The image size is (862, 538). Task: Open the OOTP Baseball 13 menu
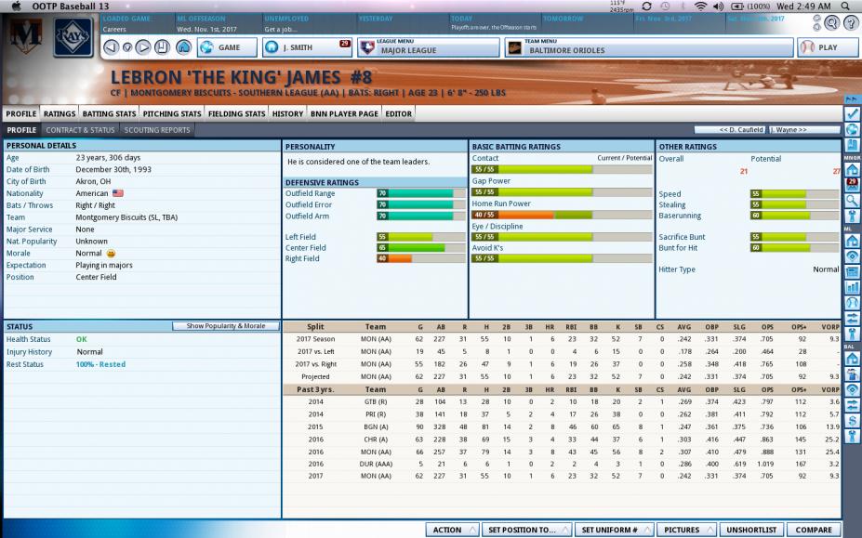click(x=71, y=7)
